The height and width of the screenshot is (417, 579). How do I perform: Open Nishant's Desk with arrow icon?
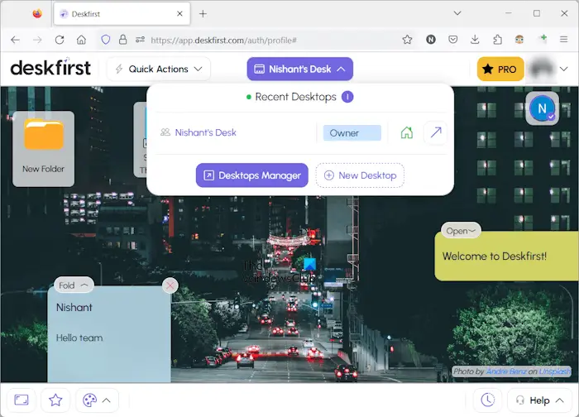click(436, 132)
